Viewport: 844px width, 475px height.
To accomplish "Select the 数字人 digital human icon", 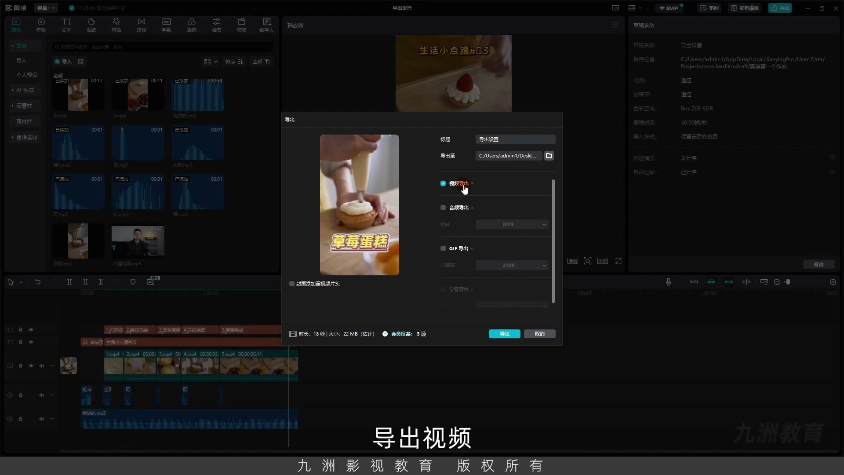I will coord(266,25).
